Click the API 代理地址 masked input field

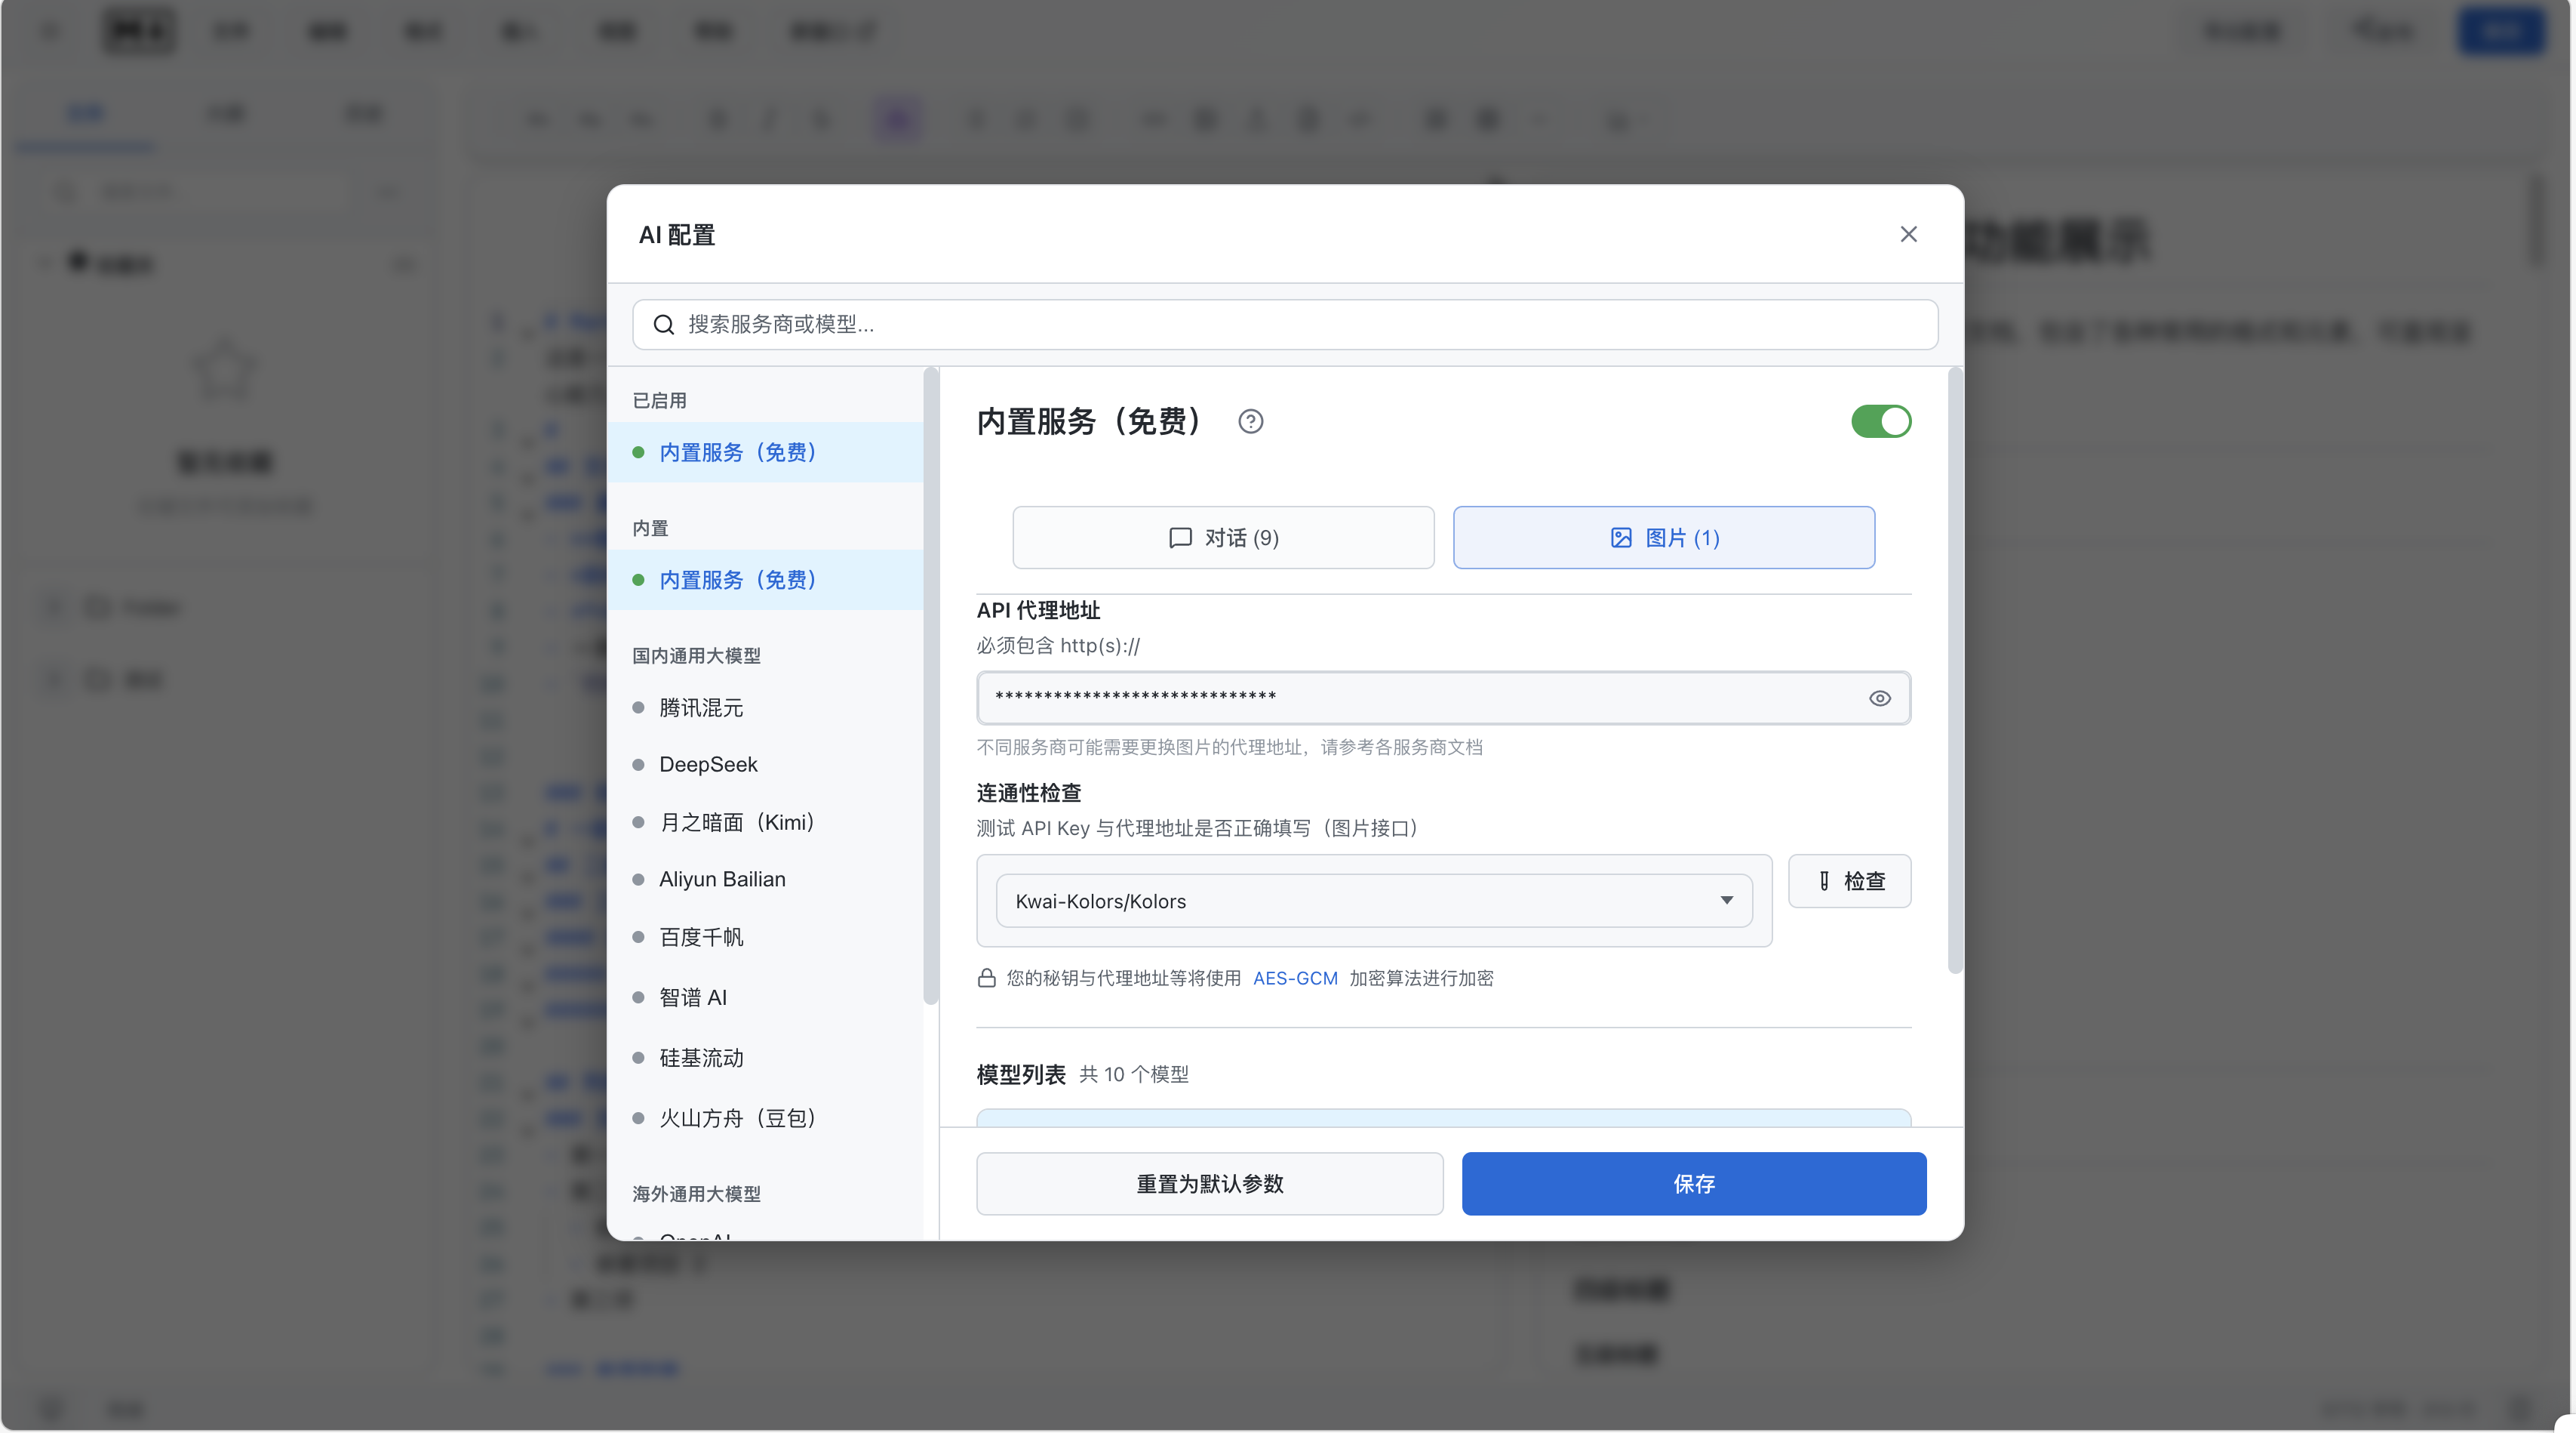pyautogui.click(x=1420, y=698)
